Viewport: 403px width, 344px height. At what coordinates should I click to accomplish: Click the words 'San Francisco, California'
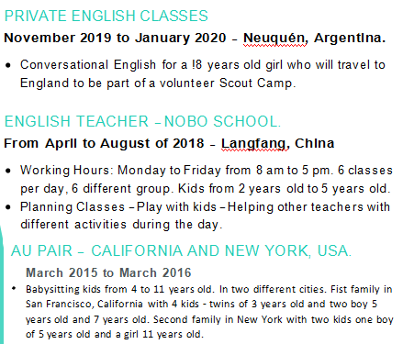[84, 305]
